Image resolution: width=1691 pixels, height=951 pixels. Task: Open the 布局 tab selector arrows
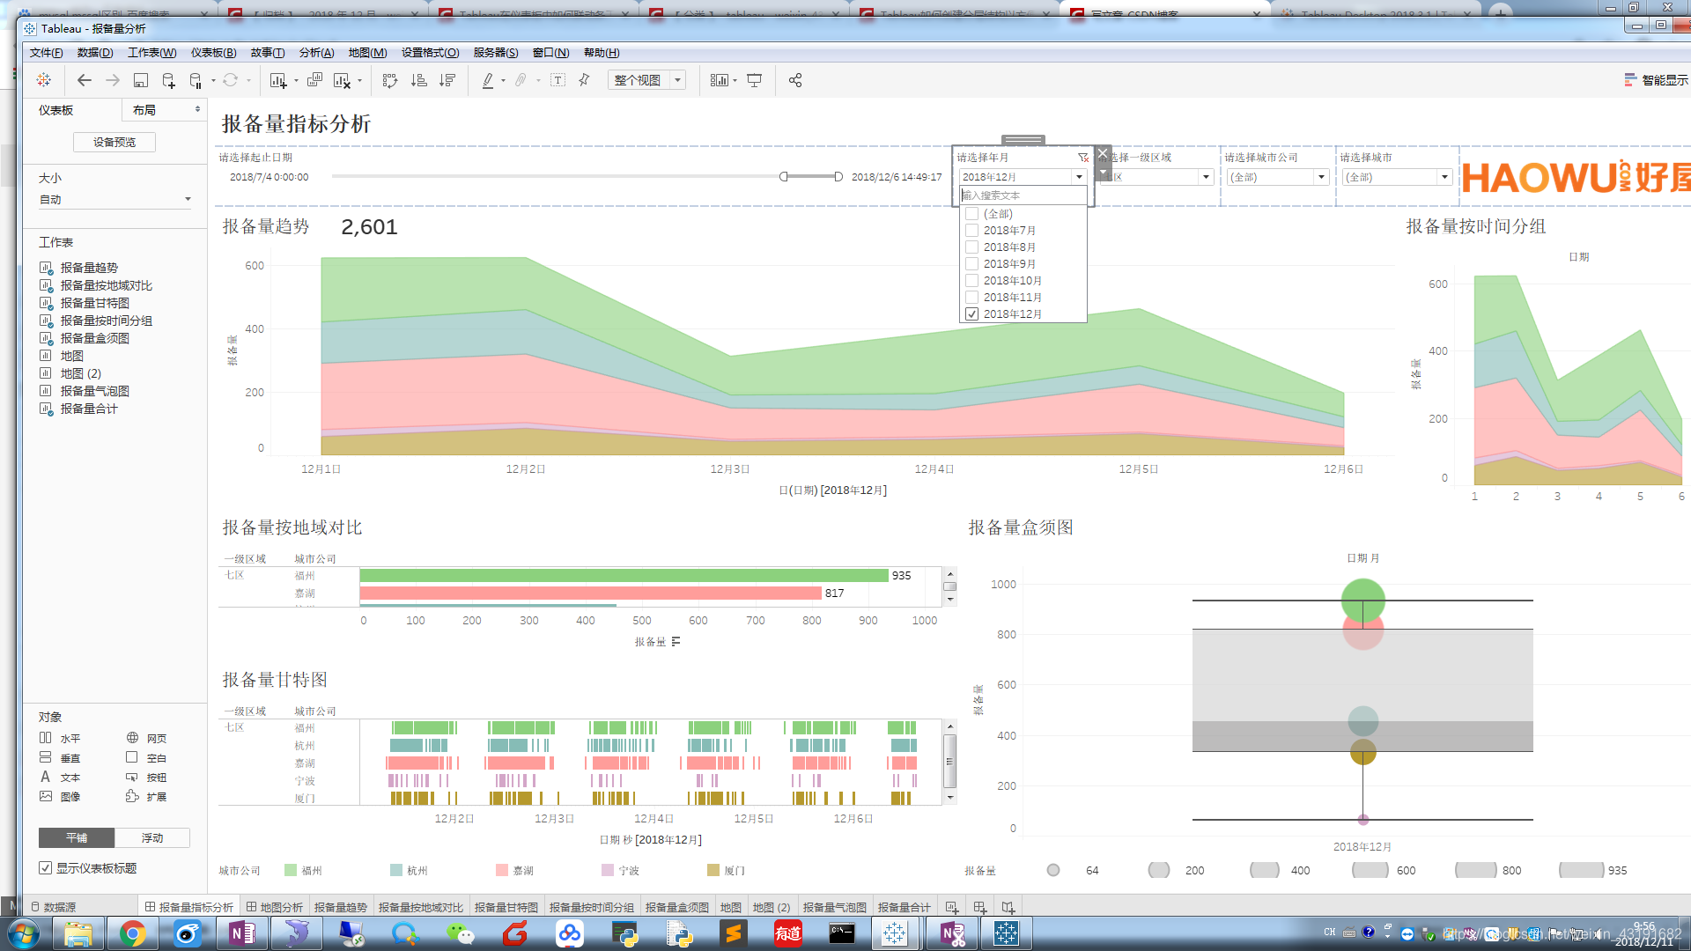(x=197, y=110)
